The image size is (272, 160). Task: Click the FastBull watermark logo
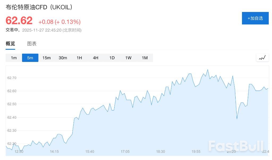[236, 146]
